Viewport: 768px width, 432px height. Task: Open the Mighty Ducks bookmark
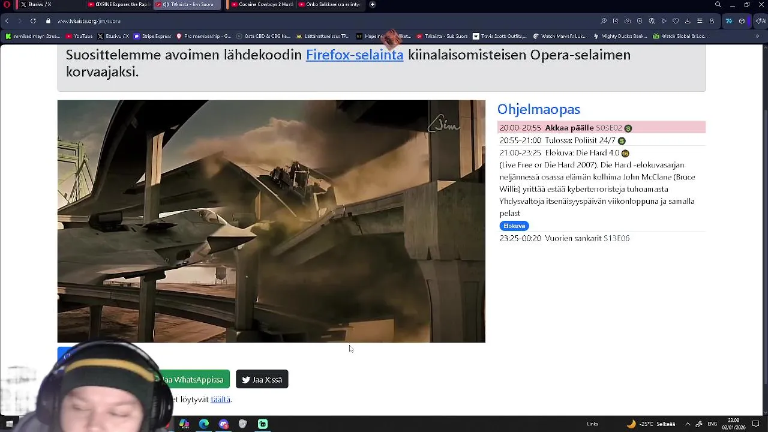pyautogui.click(x=620, y=36)
